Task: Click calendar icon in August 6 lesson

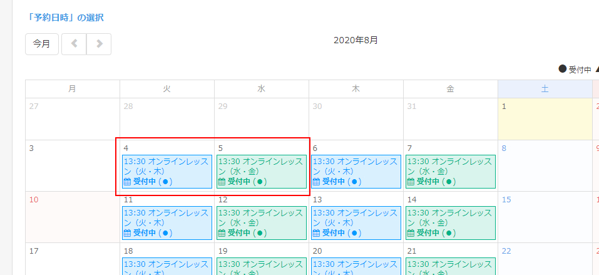Action: click(x=316, y=182)
